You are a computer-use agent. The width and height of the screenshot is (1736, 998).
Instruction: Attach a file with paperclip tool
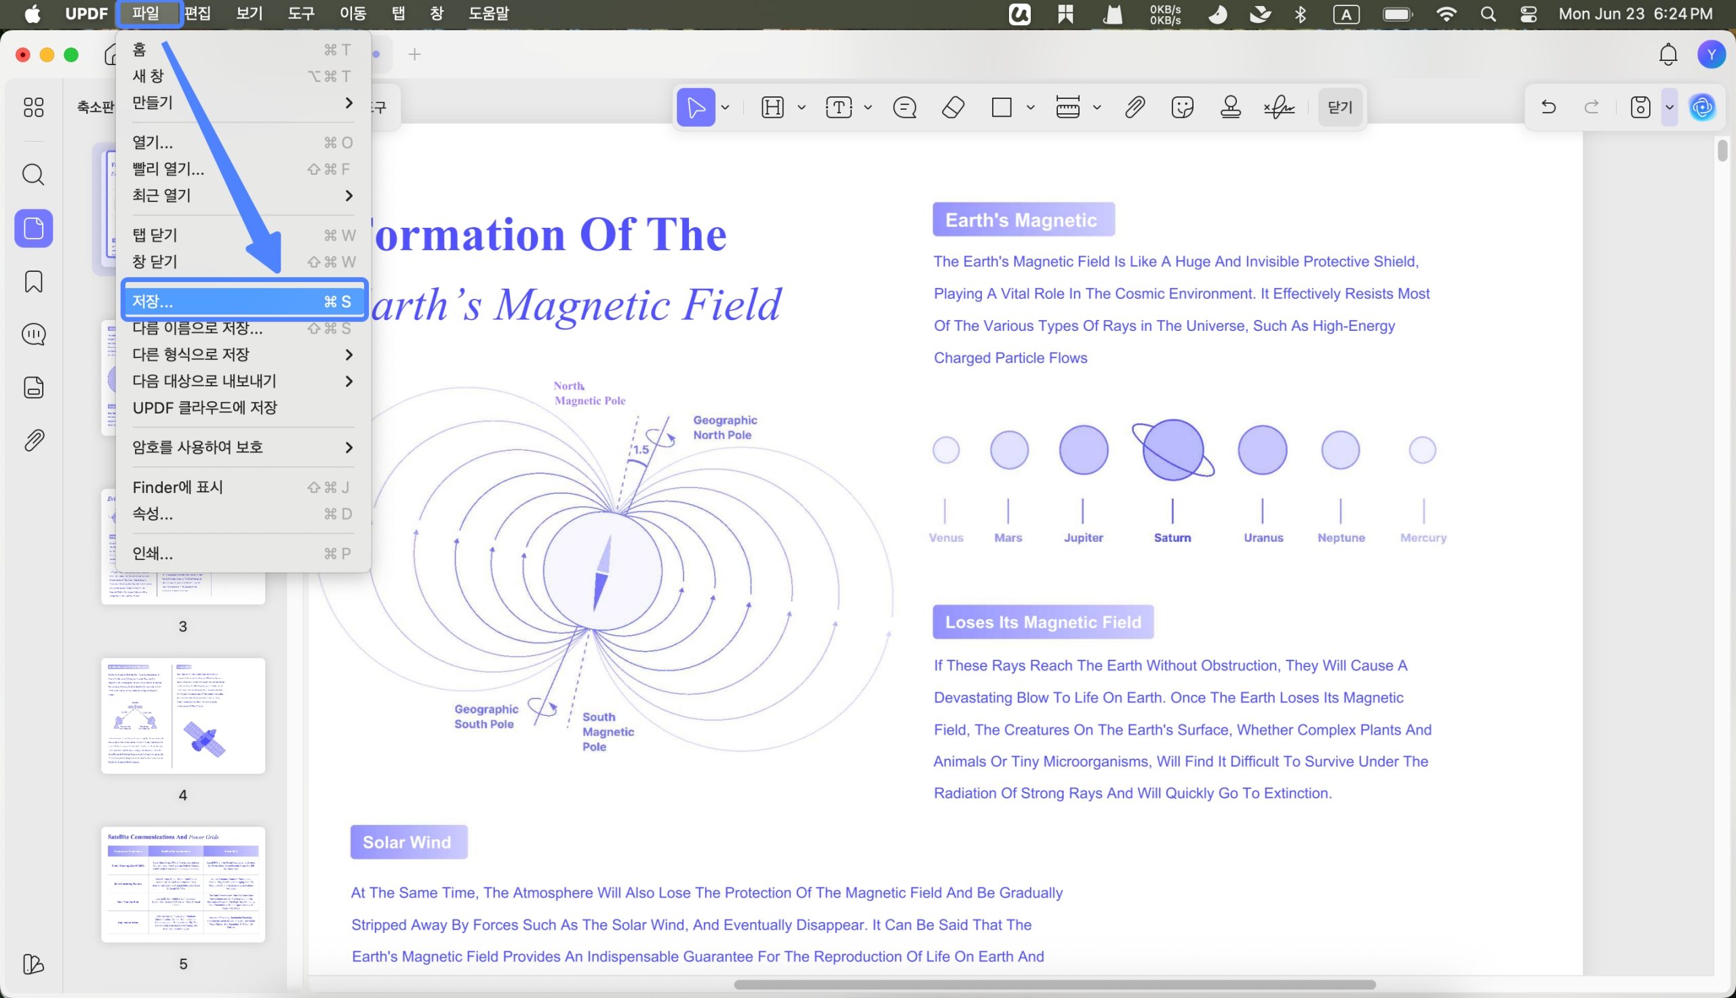pyautogui.click(x=1135, y=107)
